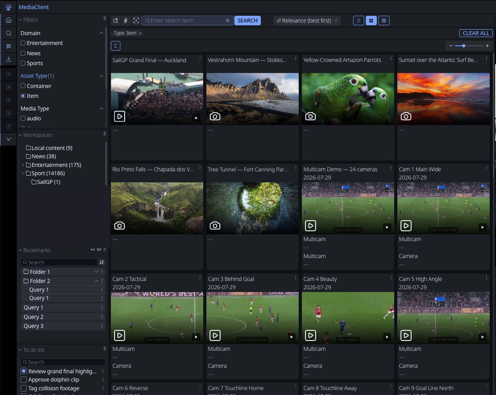The width and height of the screenshot is (496, 395).
Task: Click camera icon on Vestrahorn Mountain thumbnail
Action: pyautogui.click(x=215, y=116)
